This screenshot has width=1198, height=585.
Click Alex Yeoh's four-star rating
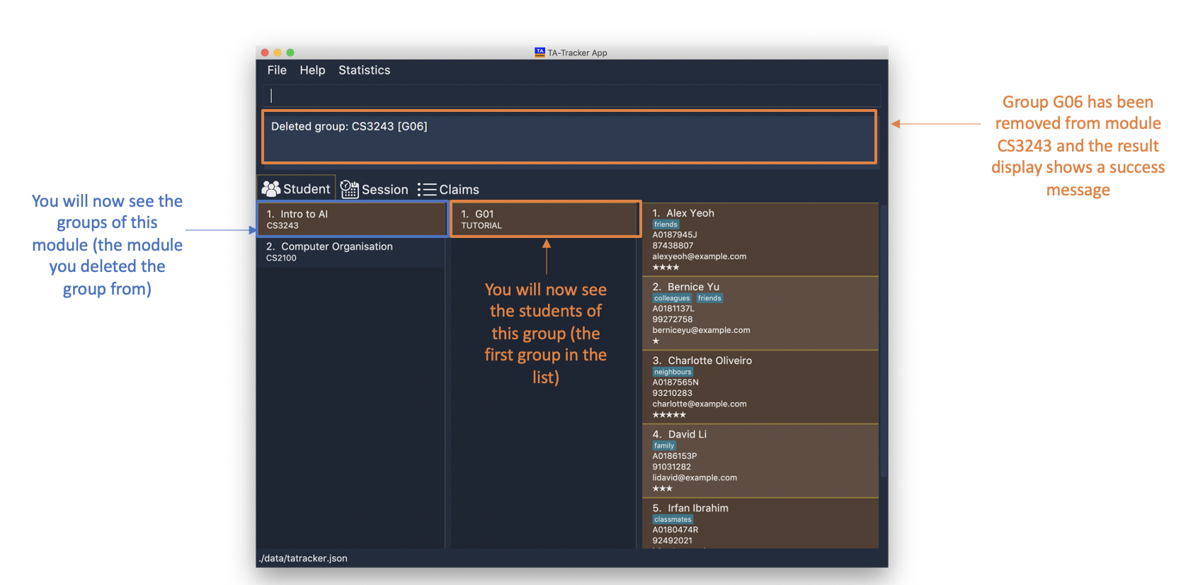666,267
